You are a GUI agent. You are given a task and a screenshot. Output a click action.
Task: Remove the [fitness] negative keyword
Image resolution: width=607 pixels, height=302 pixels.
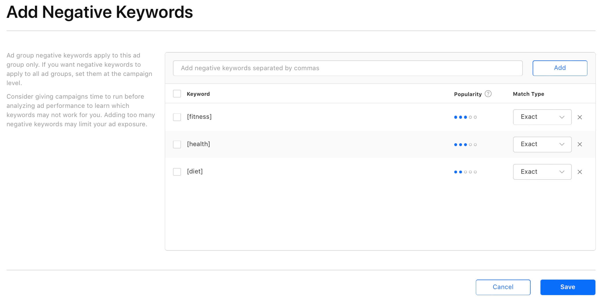pyautogui.click(x=580, y=117)
